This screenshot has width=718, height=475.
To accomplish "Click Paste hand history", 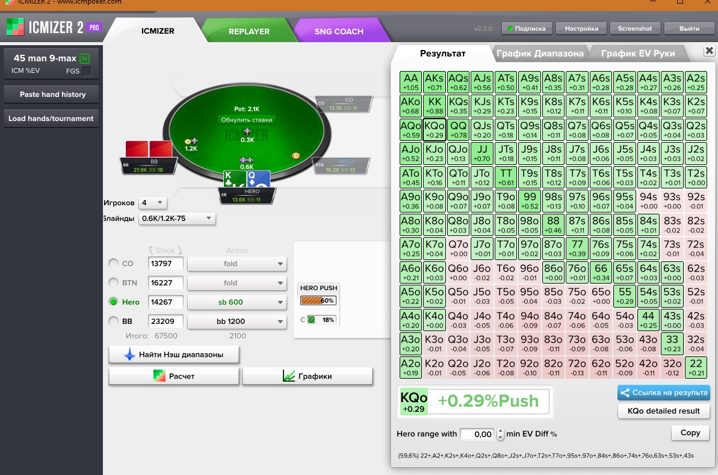I will (x=51, y=95).
